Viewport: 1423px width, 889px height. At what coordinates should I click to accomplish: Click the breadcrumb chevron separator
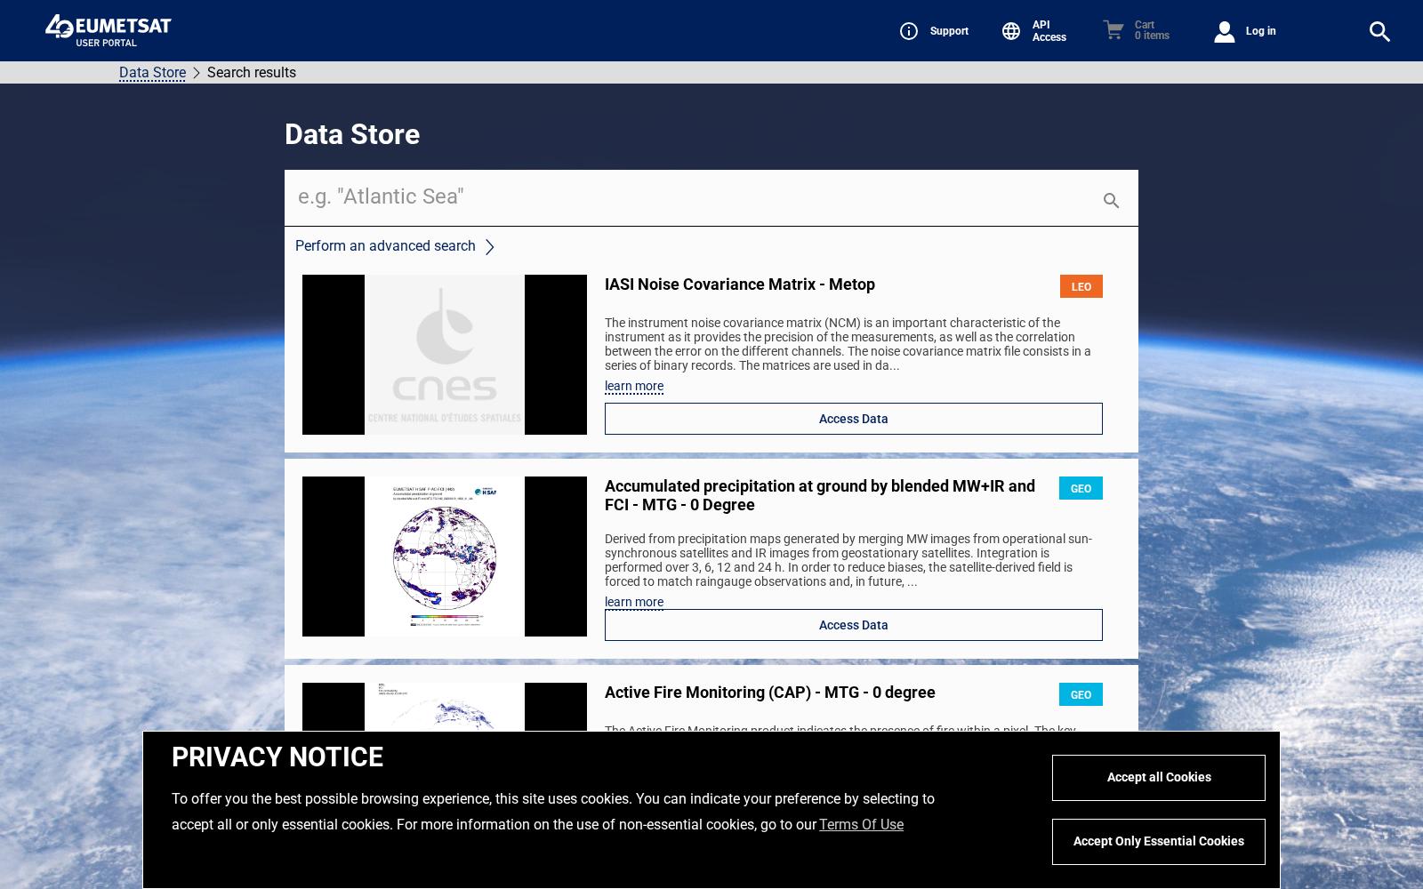[197, 73]
